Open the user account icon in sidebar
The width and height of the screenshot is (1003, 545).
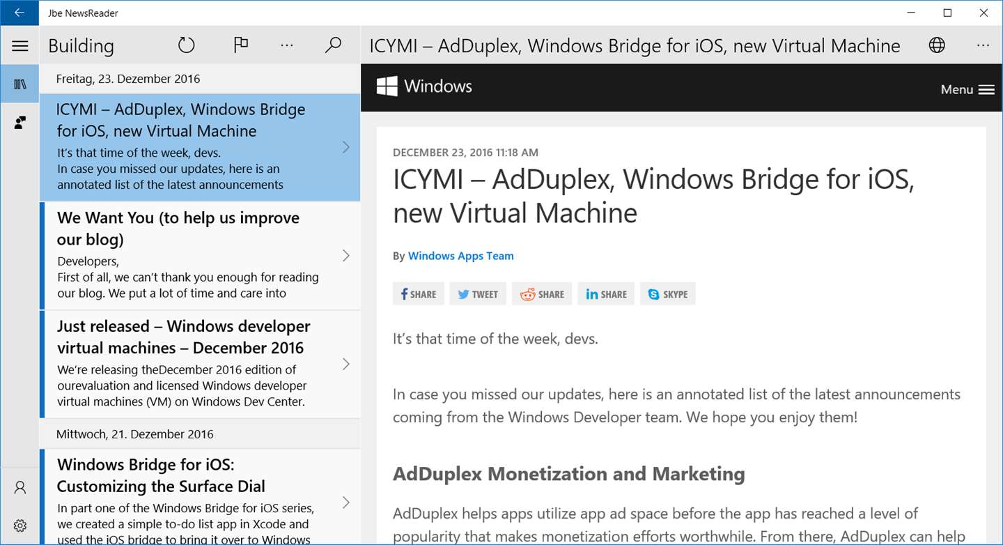click(x=20, y=487)
